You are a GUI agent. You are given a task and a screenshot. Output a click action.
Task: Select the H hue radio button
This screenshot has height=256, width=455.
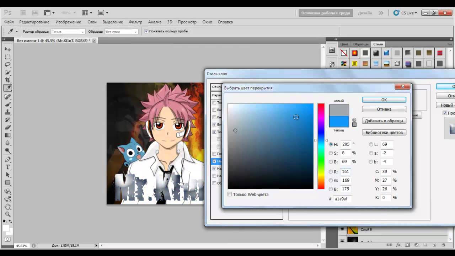click(x=331, y=144)
